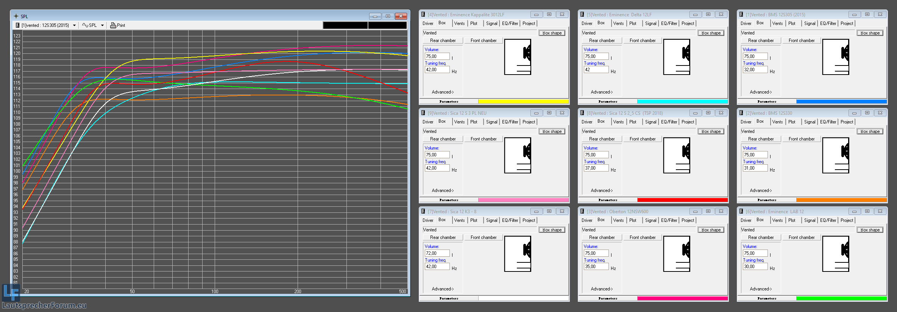The image size is (897, 312).
Task: Click the Eminence Kappalite 3012LF window icon
Action: click(x=423, y=14)
